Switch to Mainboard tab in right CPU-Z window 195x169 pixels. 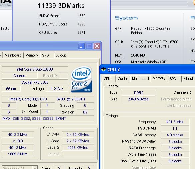(140, 79)
